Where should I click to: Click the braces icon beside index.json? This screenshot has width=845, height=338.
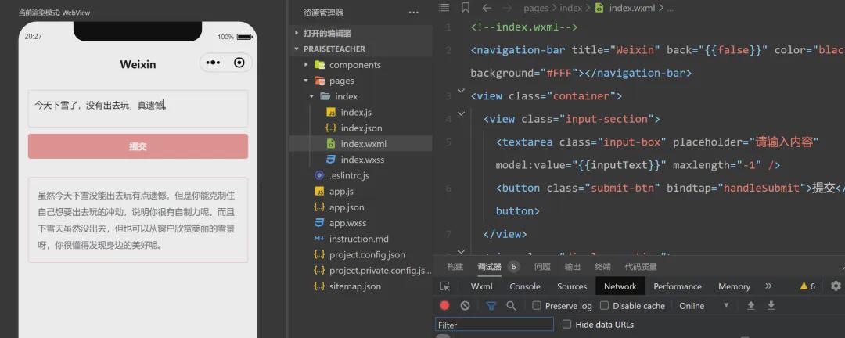click(x=332, y=128)
